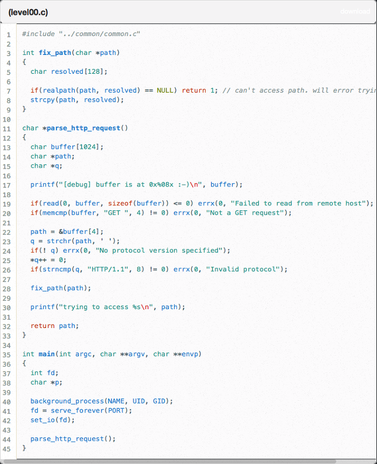Click line number 17 in the gutter

[x=7, y=185]
